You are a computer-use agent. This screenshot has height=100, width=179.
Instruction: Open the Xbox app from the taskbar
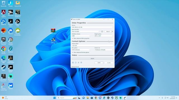[116, 98]
